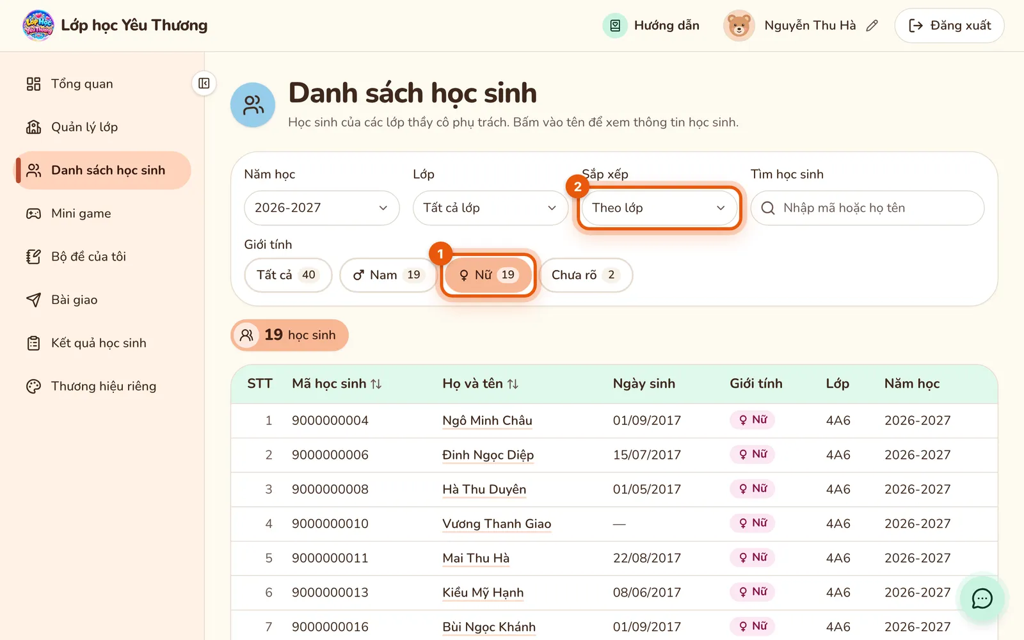Navigate to Bộ đề của tôi
The width and height of the screenshot is (1024, 640).
pyautogui.click(x=103, y=257)
